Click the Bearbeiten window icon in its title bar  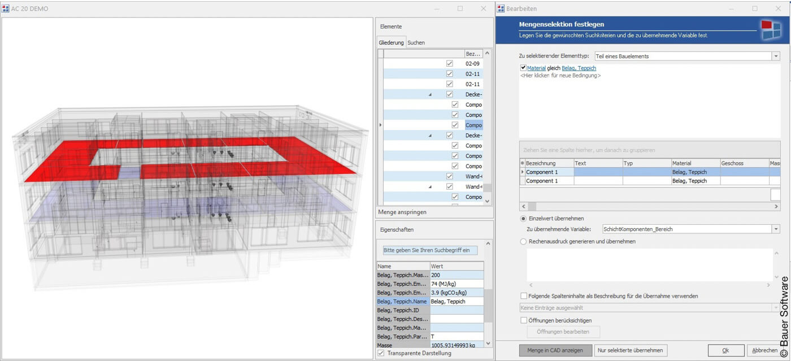pos(501,8)
